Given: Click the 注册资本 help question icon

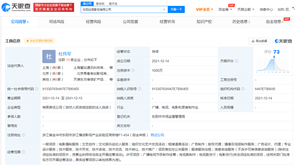Looking at the screenshot, I should pyautogui.click(x=133, y=70).
